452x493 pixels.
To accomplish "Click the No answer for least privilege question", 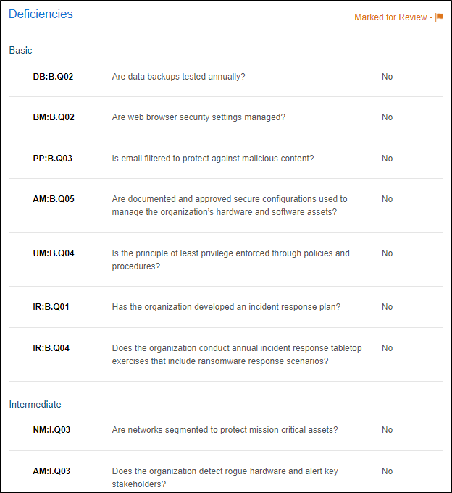I will click(x=387, y=253).
